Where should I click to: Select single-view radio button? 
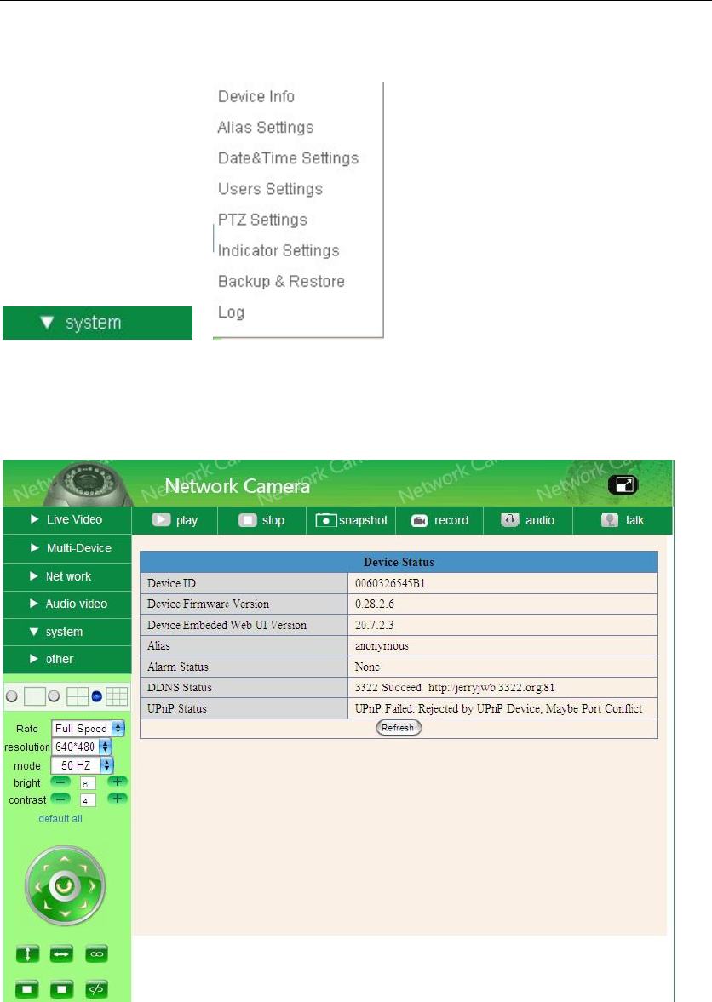(x=12, y=696)
